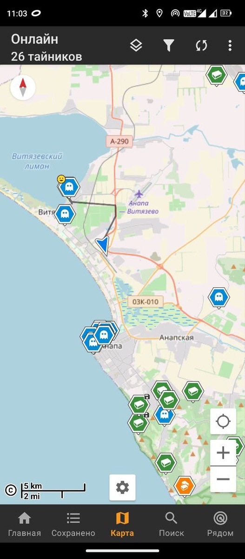
Task: Open the cache filter funnel icon
Action: (x=169, y=45)
